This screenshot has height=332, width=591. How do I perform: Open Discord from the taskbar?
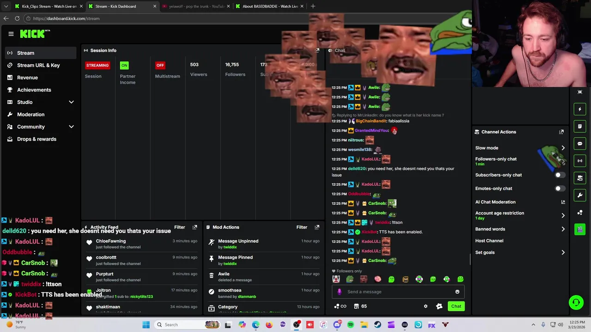coord(337,325)
